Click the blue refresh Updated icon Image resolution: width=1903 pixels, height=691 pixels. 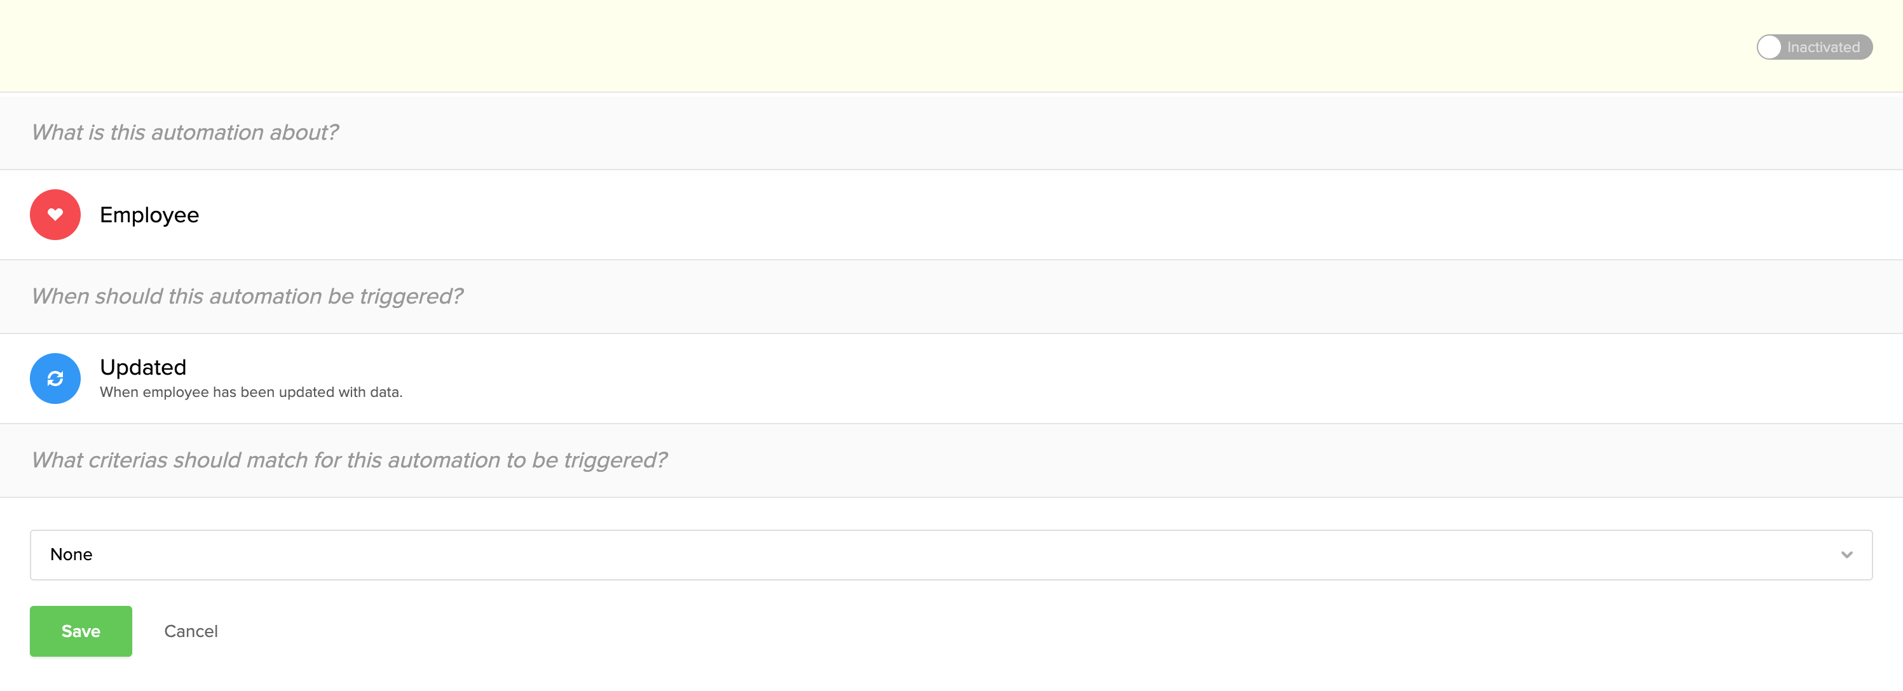[x=55, y=379]
